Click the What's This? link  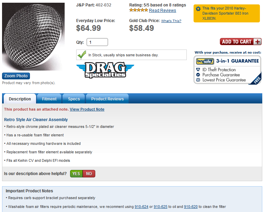pos(171,21)
